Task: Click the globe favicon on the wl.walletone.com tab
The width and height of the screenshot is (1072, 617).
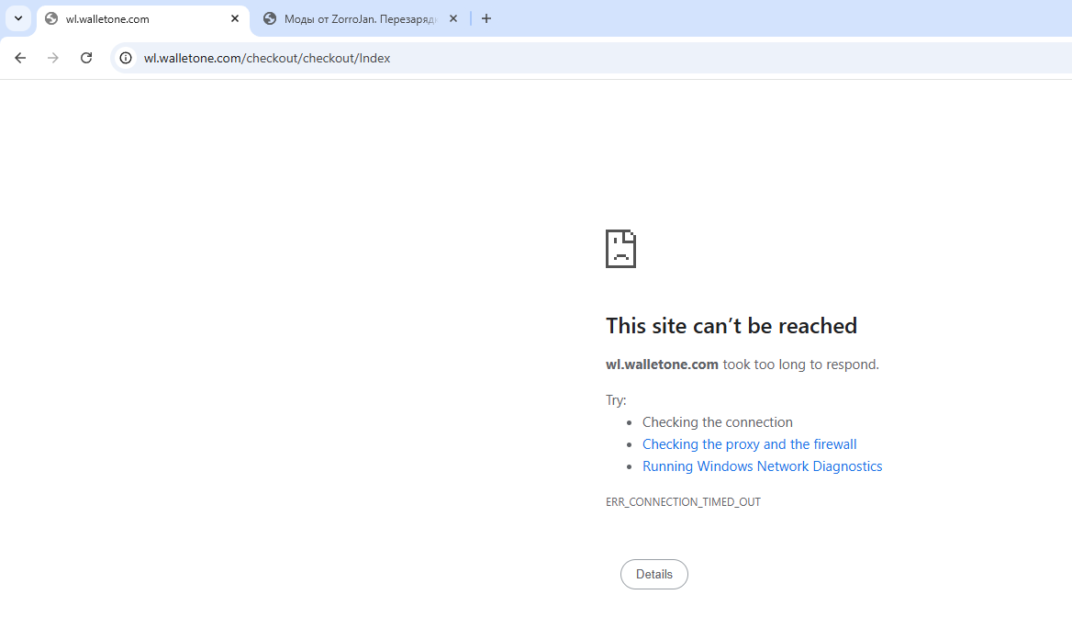Action: tap(51, 18)
